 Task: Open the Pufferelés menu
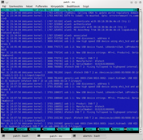point(41,6)
